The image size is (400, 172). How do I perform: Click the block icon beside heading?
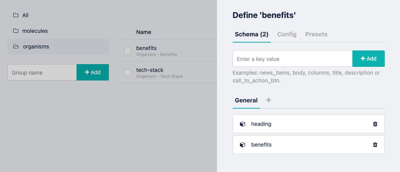(242, 124)
